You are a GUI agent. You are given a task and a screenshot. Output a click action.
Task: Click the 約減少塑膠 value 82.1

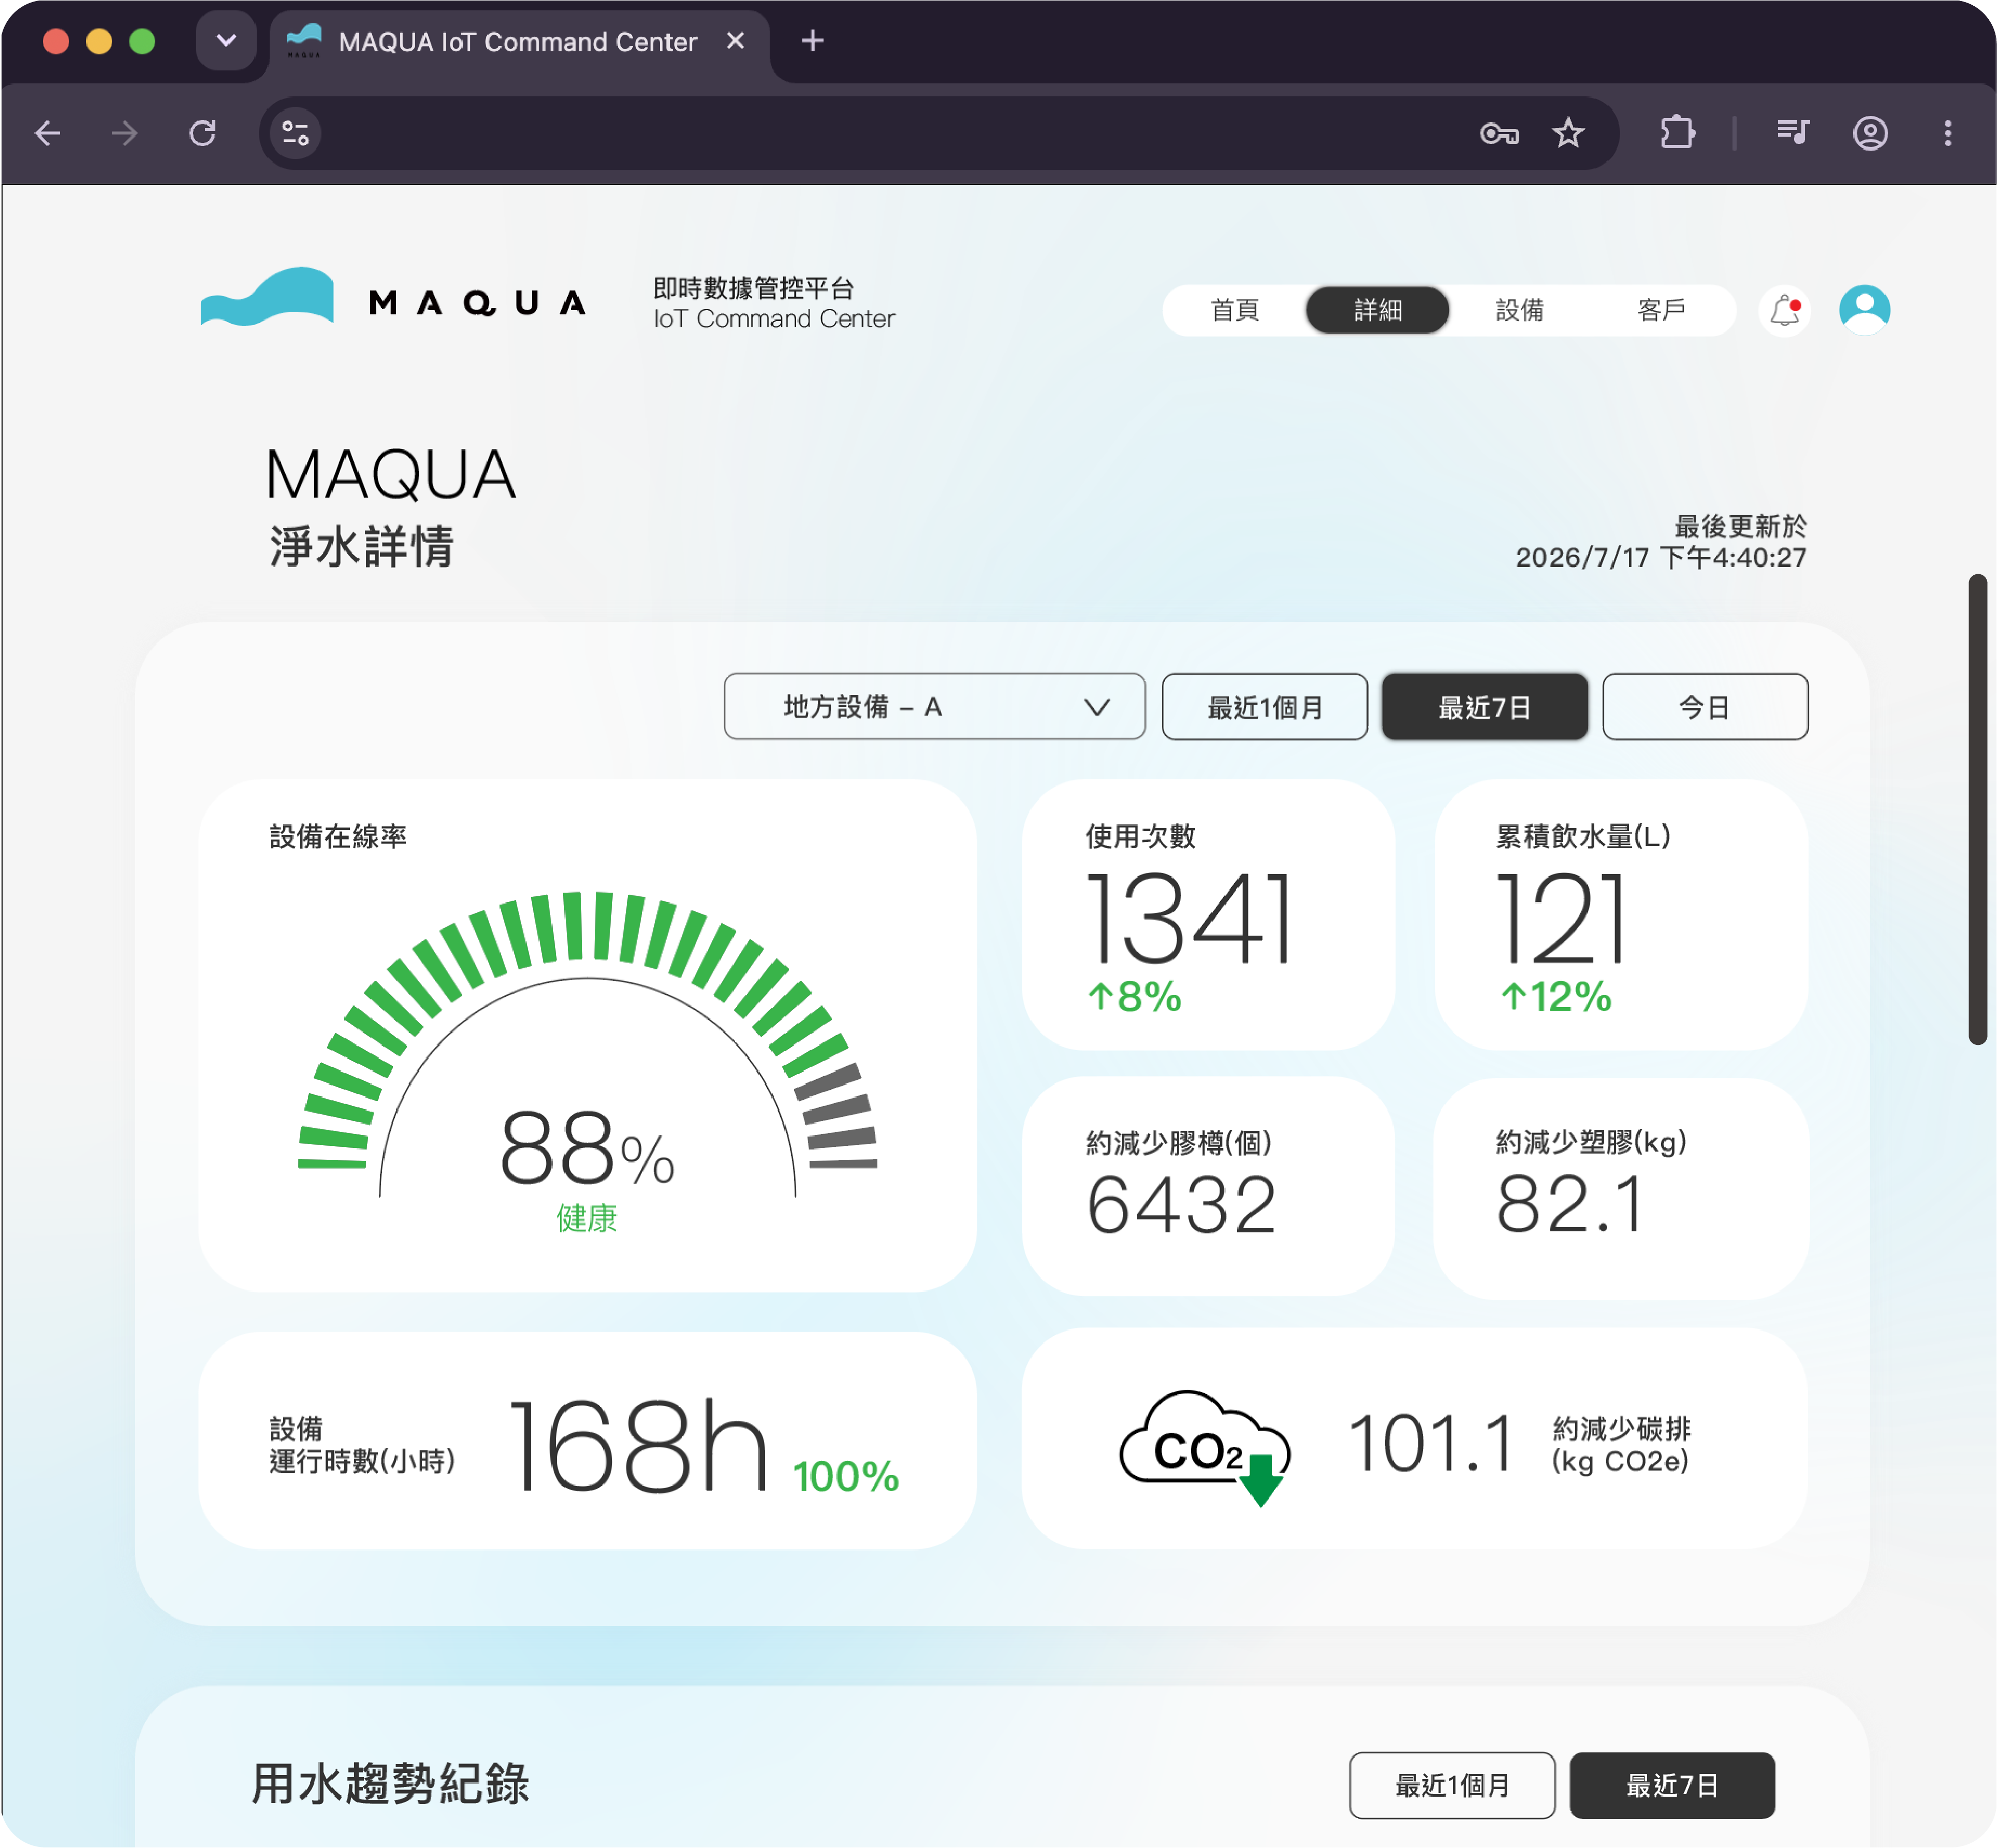(x=1569, y=1205)
